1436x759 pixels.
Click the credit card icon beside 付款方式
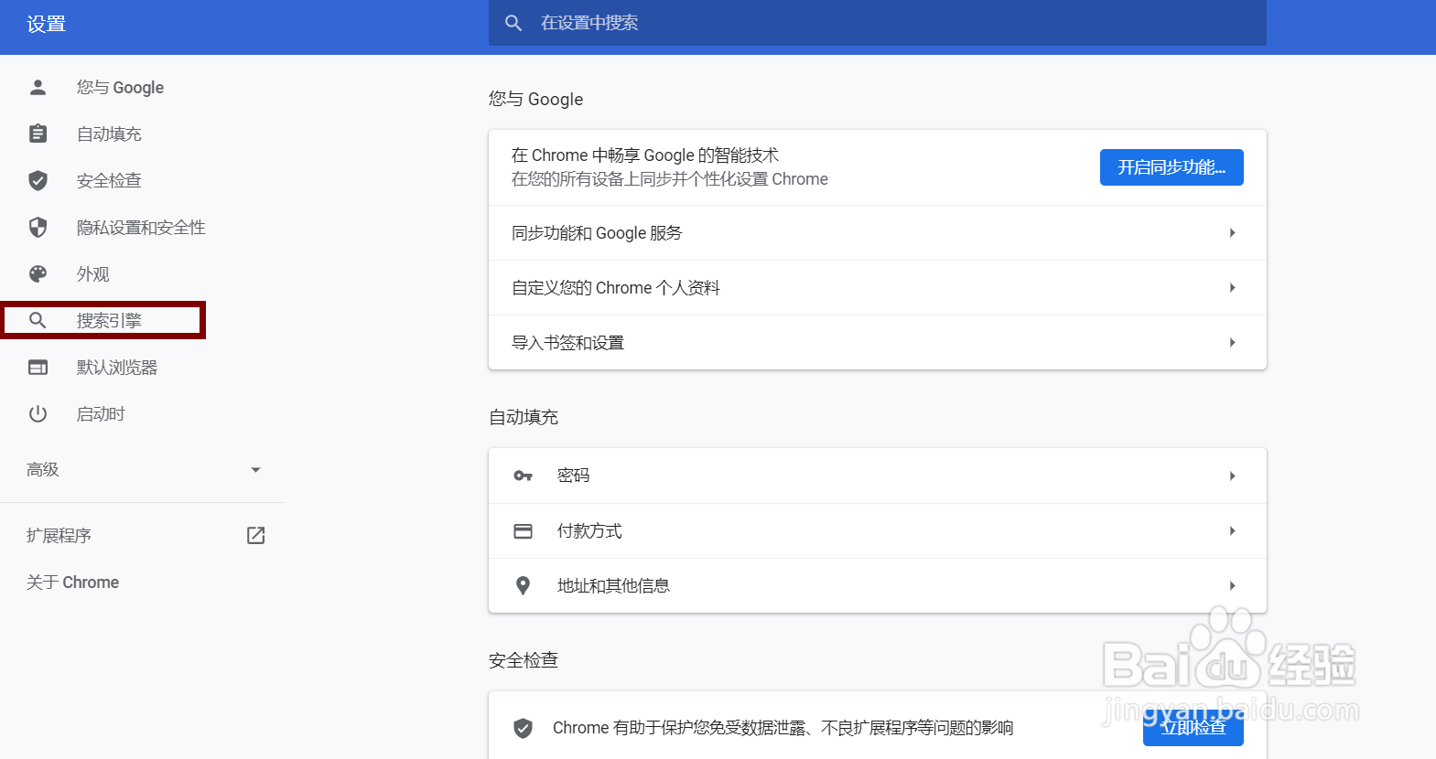(523, 531)
